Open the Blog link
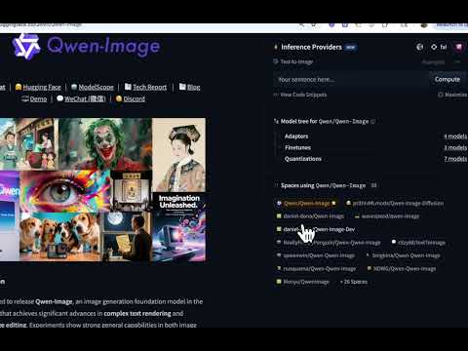468x351 pixels. click(x=190, y=87)
